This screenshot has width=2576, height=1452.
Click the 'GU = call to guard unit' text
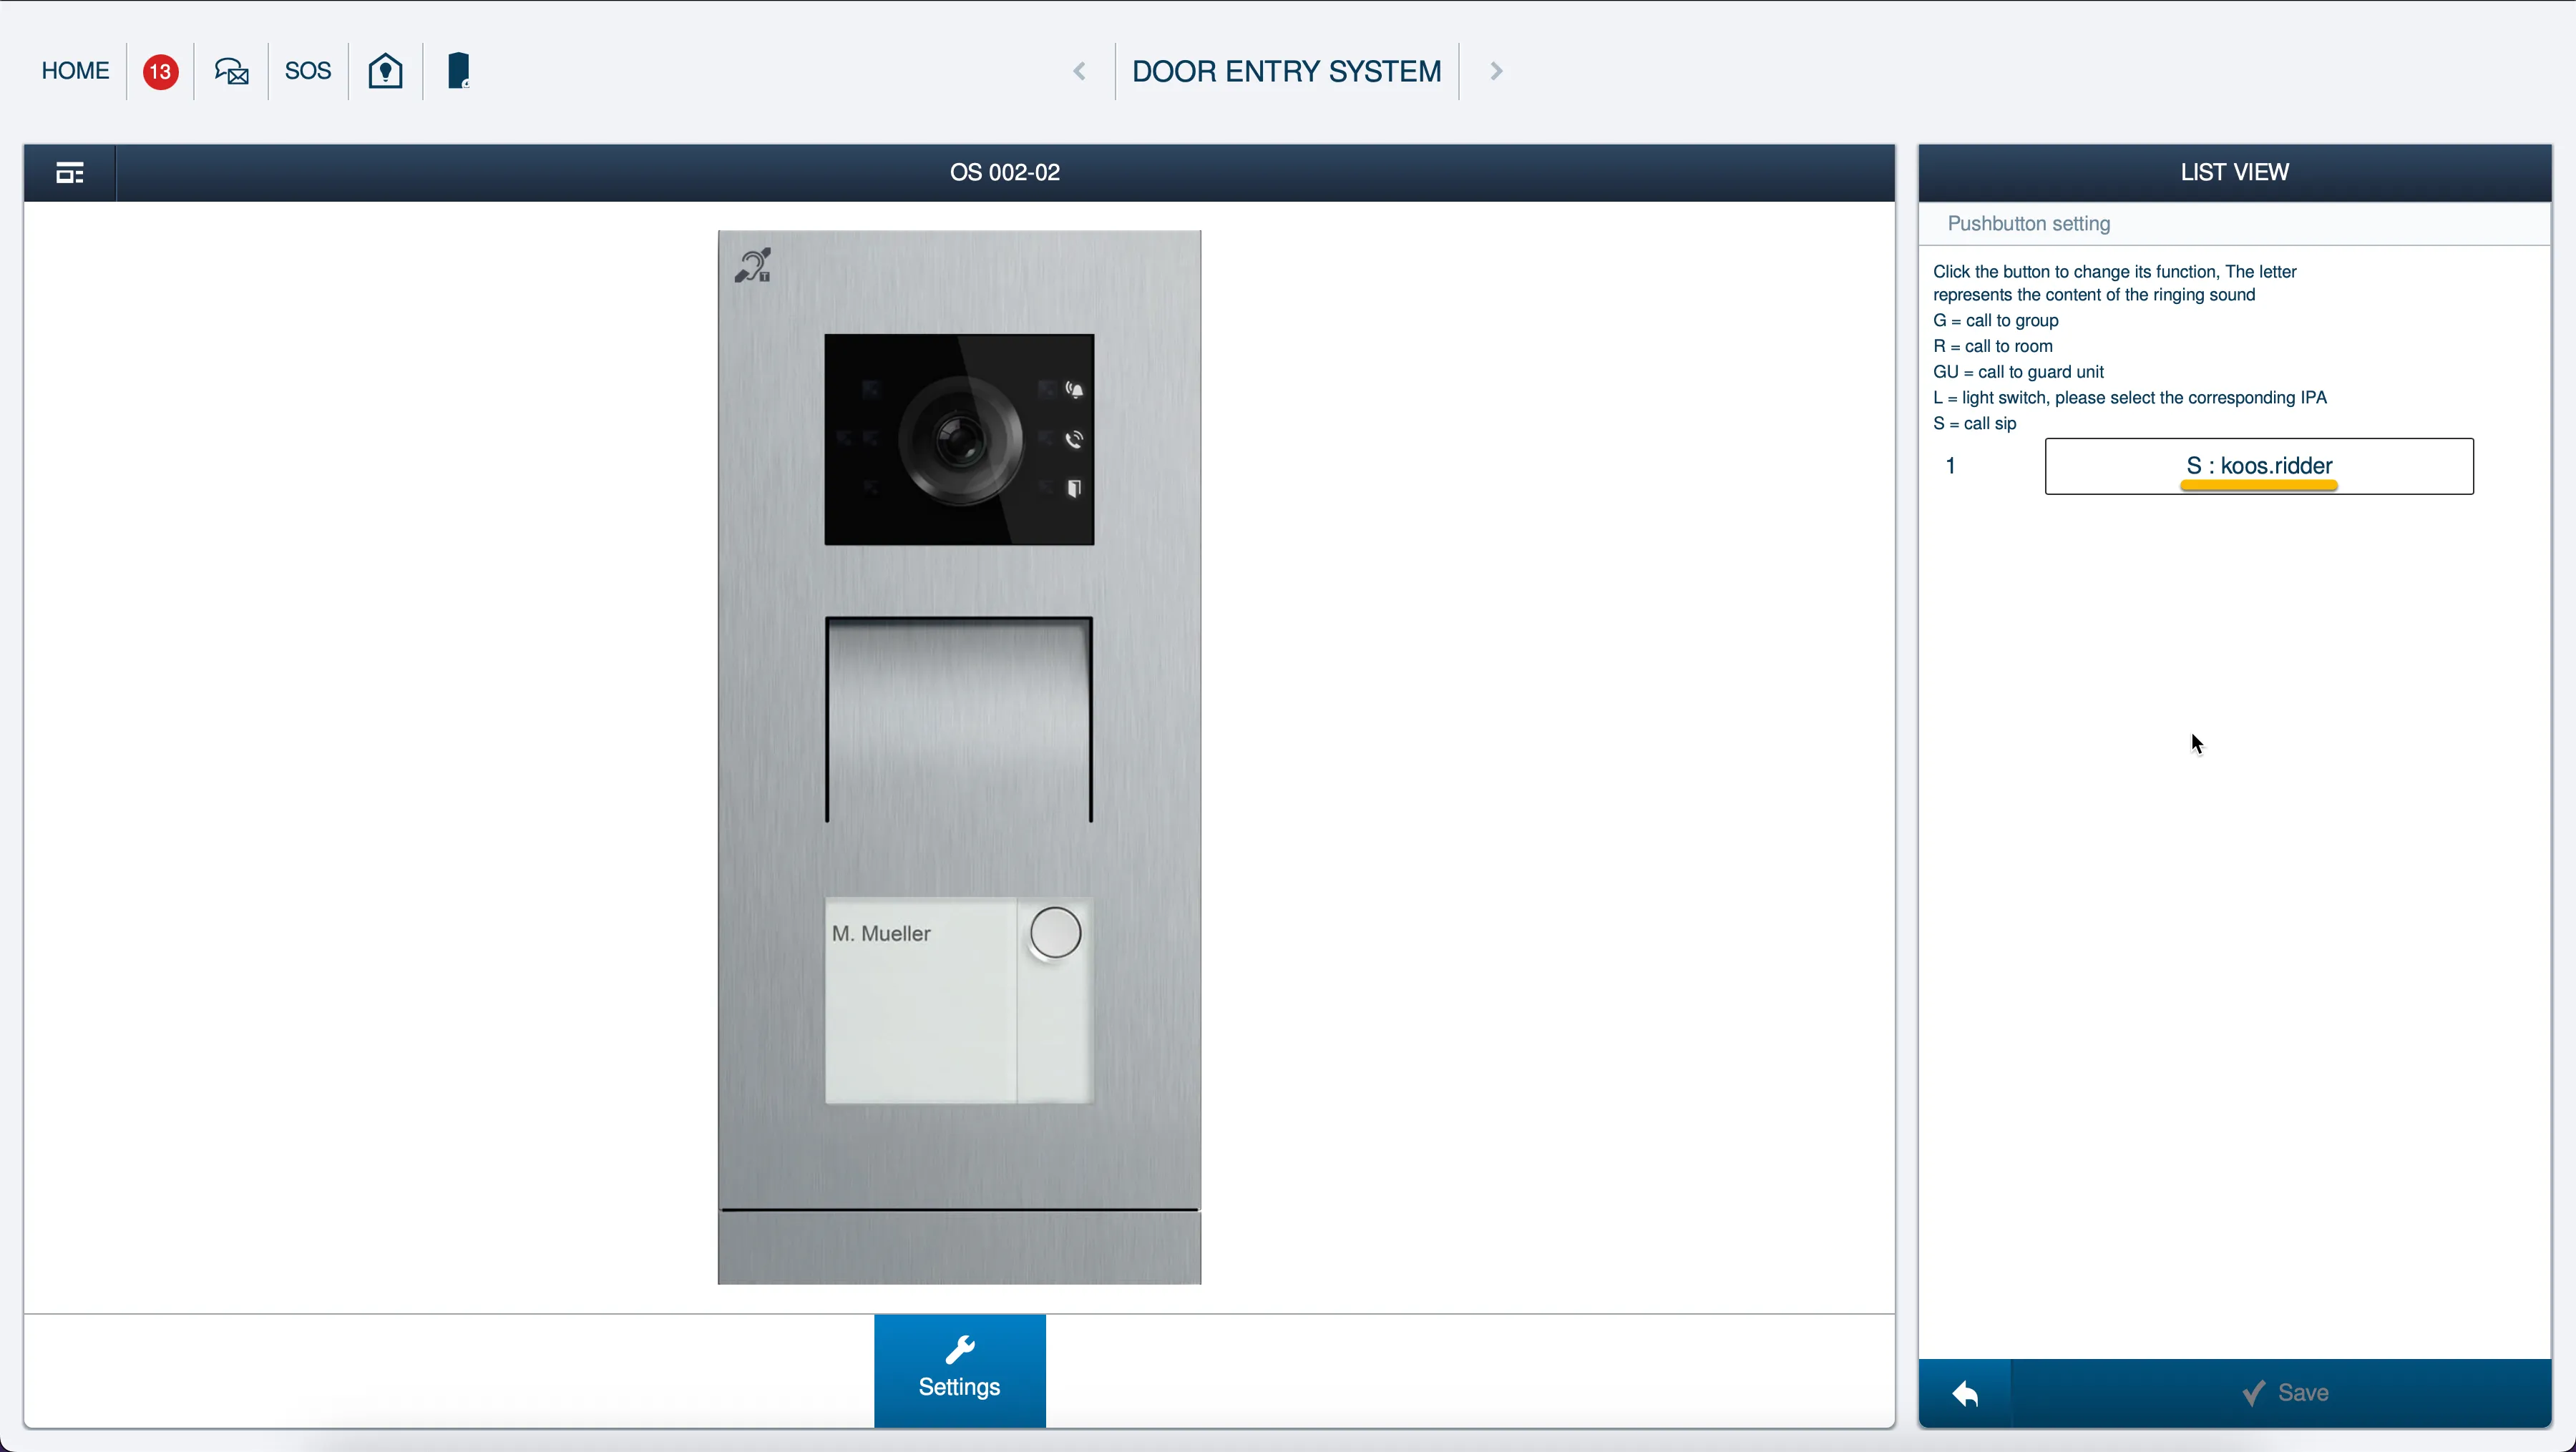2018,372
